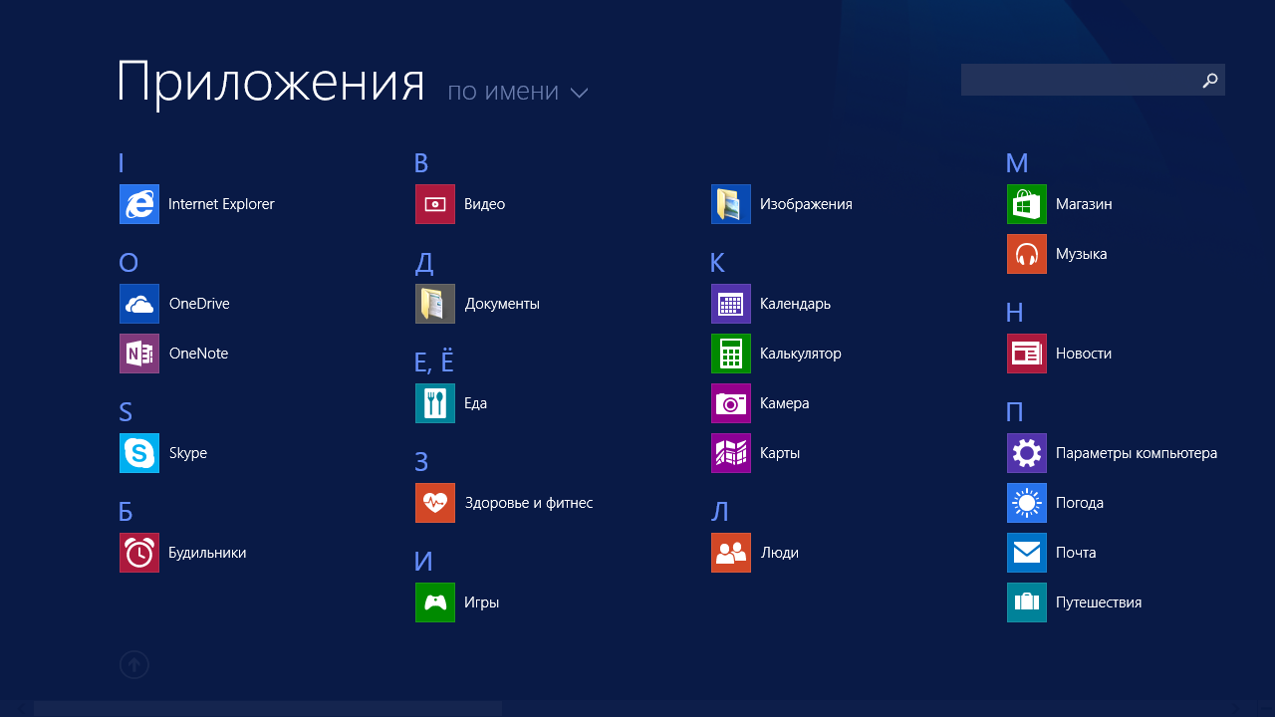1275x717 pixels.
Task: Select the 'М' section header
Action: [1017, 163]
